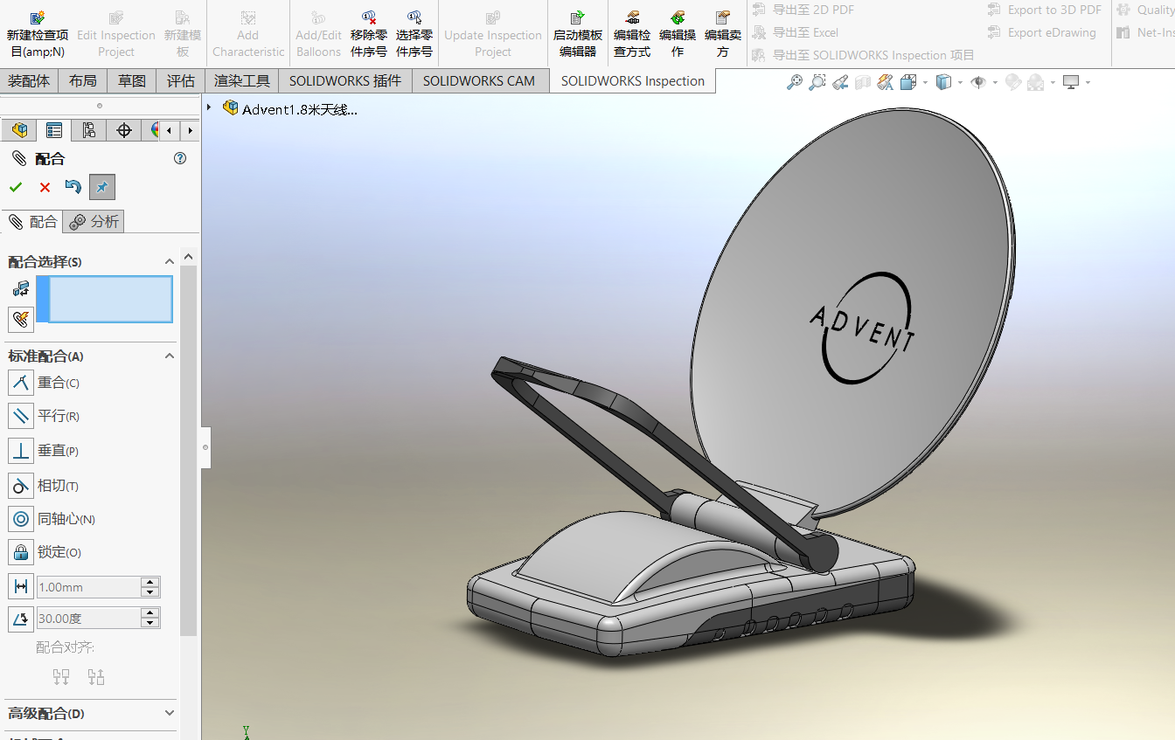
Task: Toggle the aligned mate alignment button
Action: click(x=61, y=676)
